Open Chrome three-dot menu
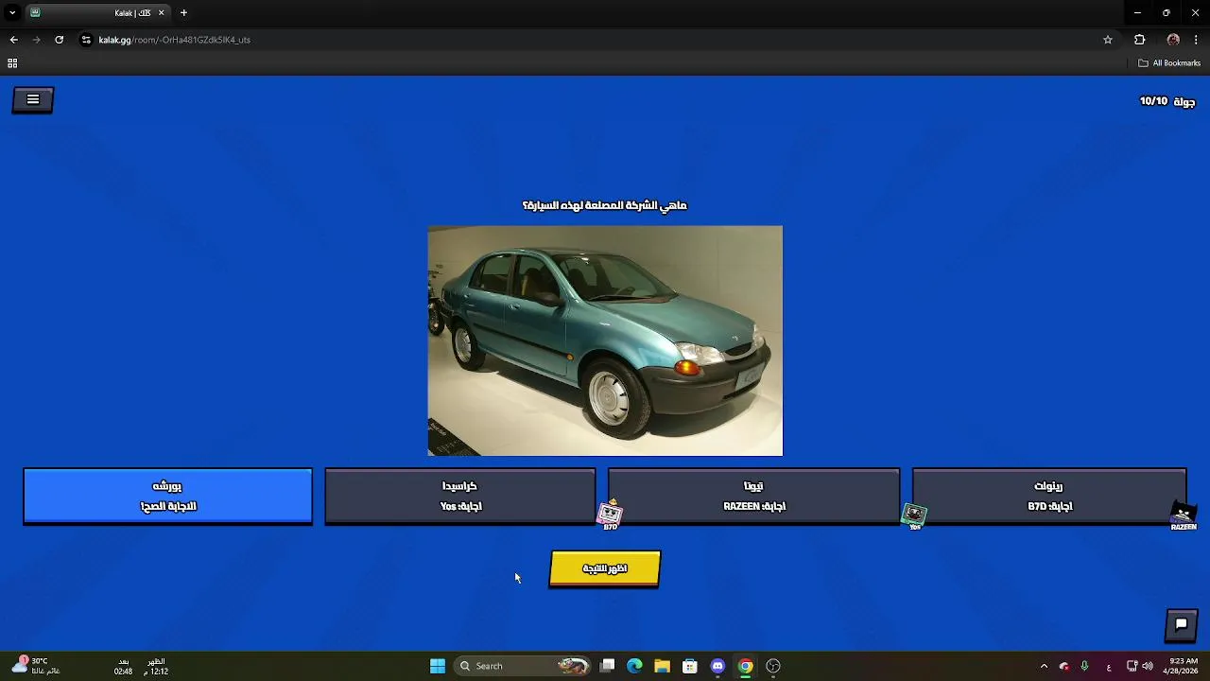The image size is (1210, 681). 1197,40
